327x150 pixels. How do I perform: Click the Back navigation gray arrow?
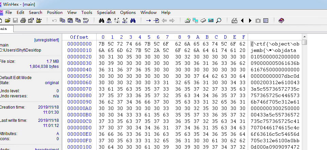(x=164, y=20)
